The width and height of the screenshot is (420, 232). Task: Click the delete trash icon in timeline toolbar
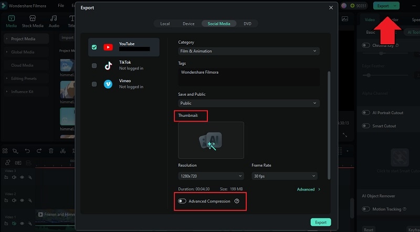pyautogui.click(x=51, y=151)
